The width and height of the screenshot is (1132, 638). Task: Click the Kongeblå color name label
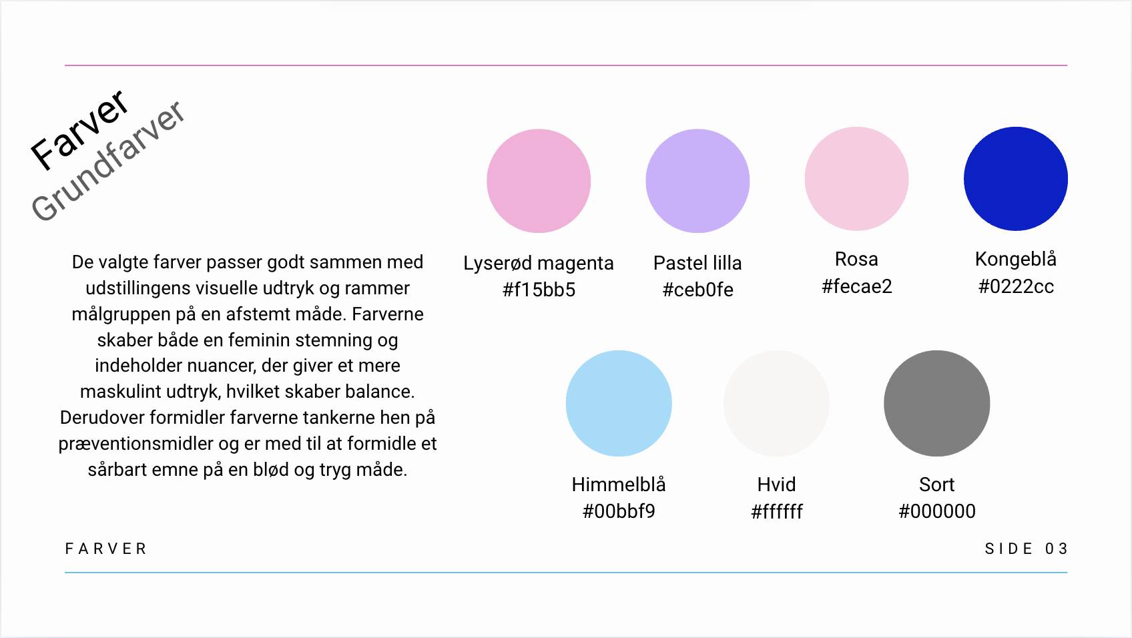pos(1016,259)
